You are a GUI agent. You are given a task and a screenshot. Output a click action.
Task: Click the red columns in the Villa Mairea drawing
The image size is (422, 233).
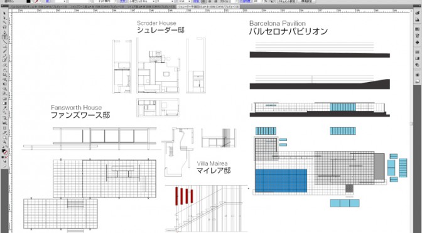point(184,196)
